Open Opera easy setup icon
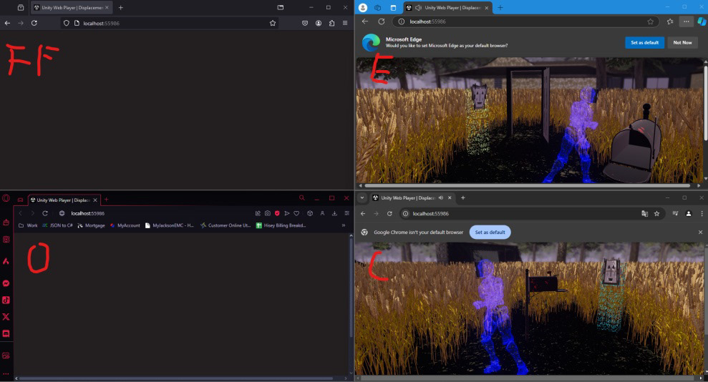 pos(346,213)
